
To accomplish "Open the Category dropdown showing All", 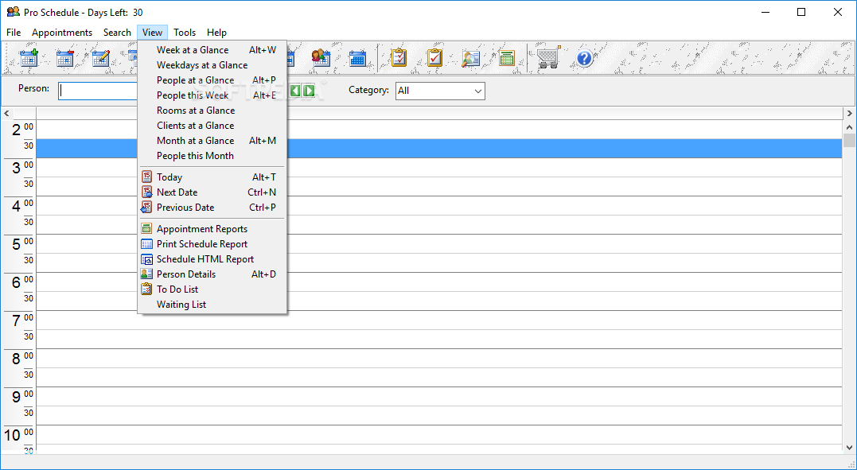I will (x=440, y=91).
